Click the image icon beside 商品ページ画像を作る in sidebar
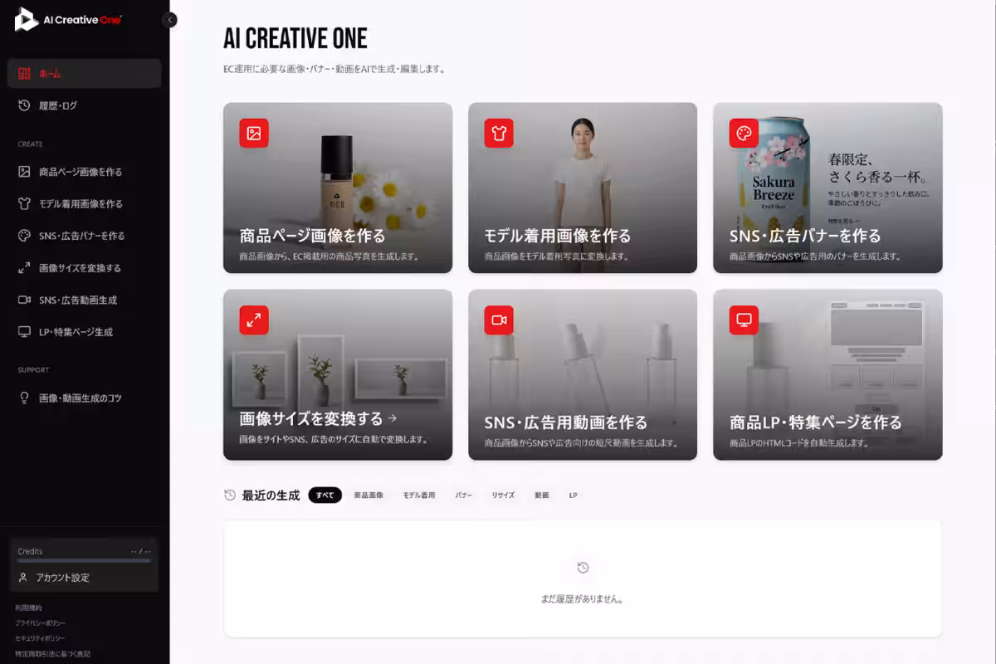 (x=24, y=172)
